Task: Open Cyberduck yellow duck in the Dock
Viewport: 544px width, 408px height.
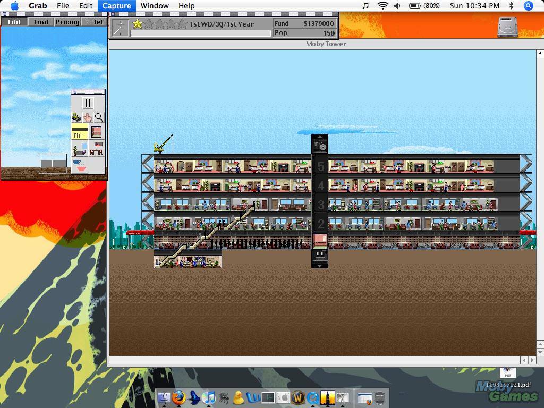Action: (x=239, y=397)
